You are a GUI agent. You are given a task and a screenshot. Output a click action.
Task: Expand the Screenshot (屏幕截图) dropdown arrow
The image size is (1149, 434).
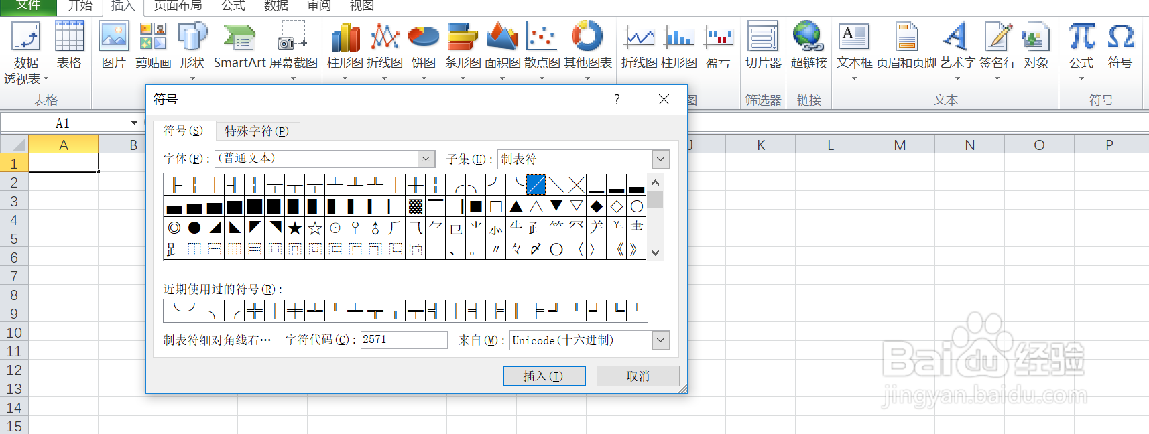click(x=293, y=78)
